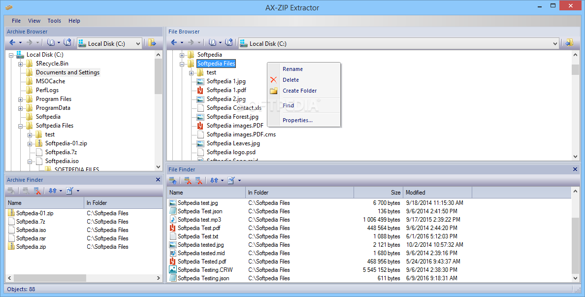The width and height of the screenshot is (585, 297).
Task: Select MSOCache folder in Archive Browser
Action: point(50,81)
